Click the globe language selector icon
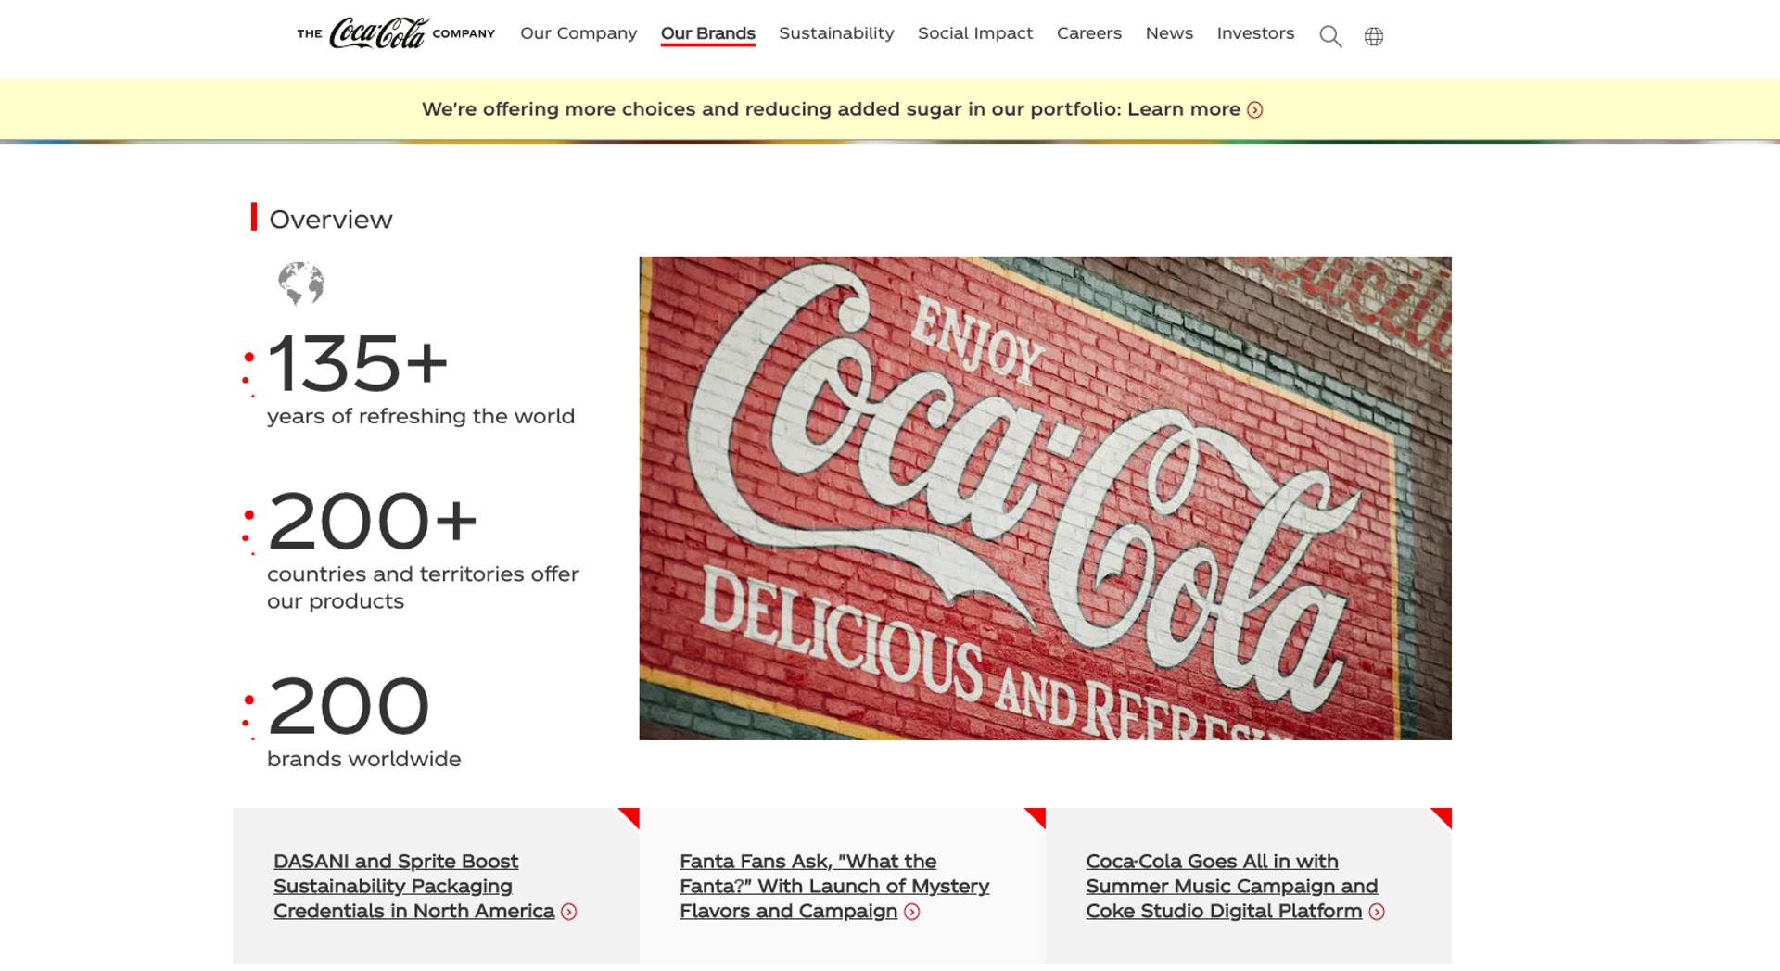Image resolution: width=1780 pixels, height=971 pixels. [1373, 36]
